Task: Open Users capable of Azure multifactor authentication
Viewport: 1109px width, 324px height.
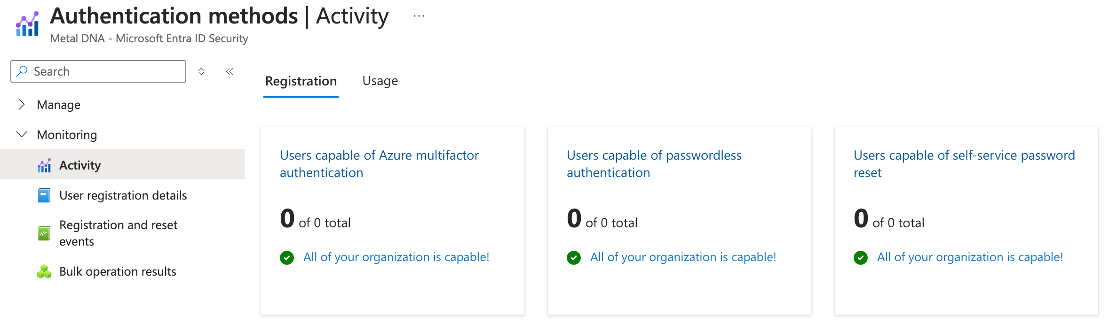Action: pyautogui.click(x=379, y=164)
